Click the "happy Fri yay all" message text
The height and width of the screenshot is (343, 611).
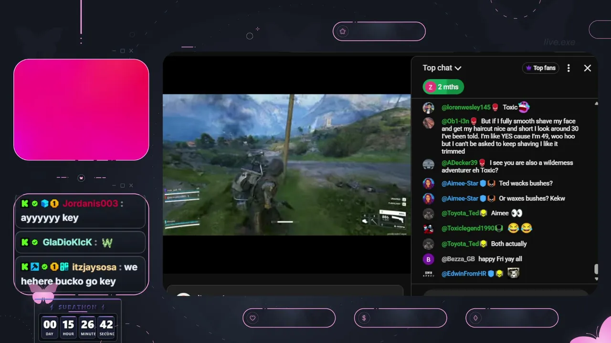point(500,259)
